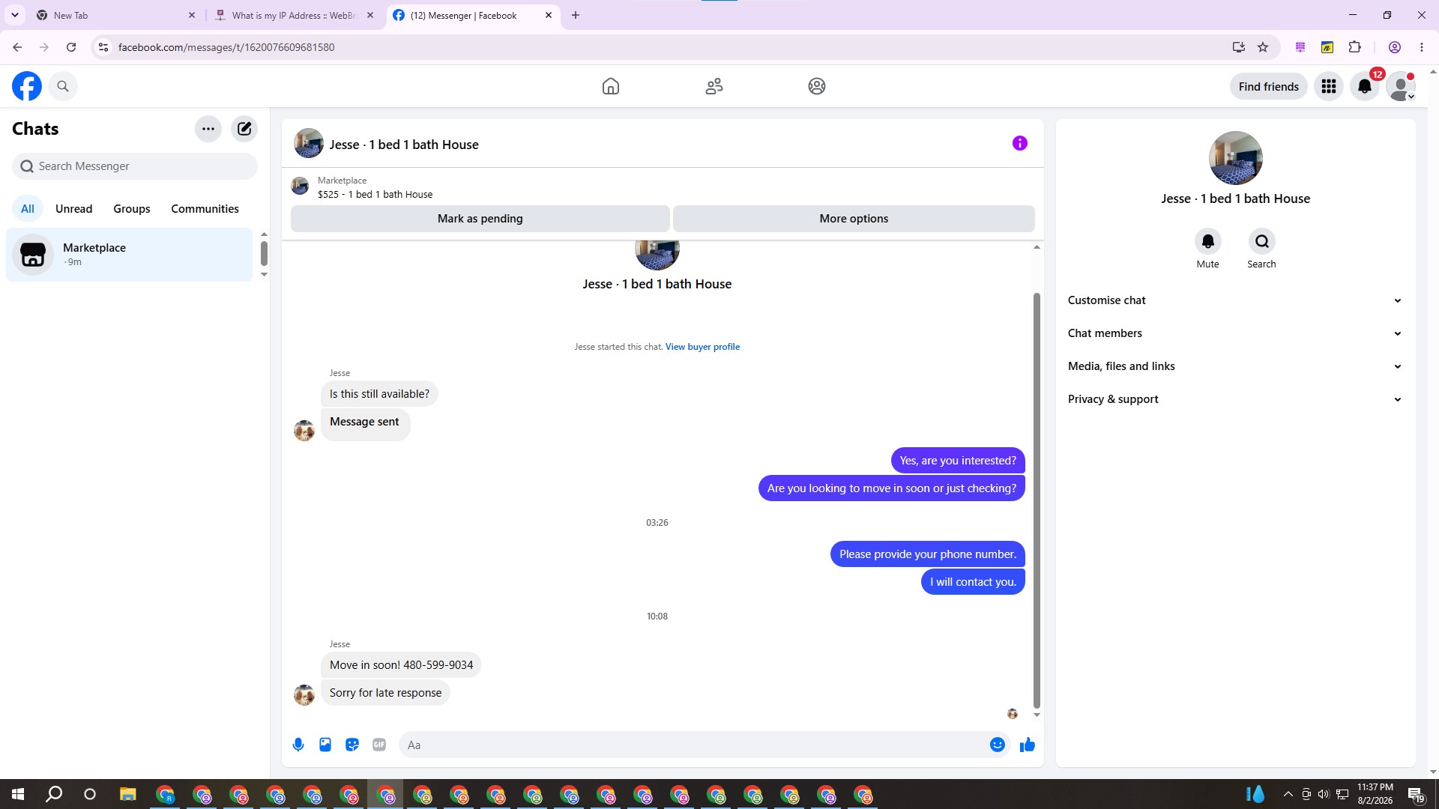Open the Marketplace chat in list

point(130,255)
